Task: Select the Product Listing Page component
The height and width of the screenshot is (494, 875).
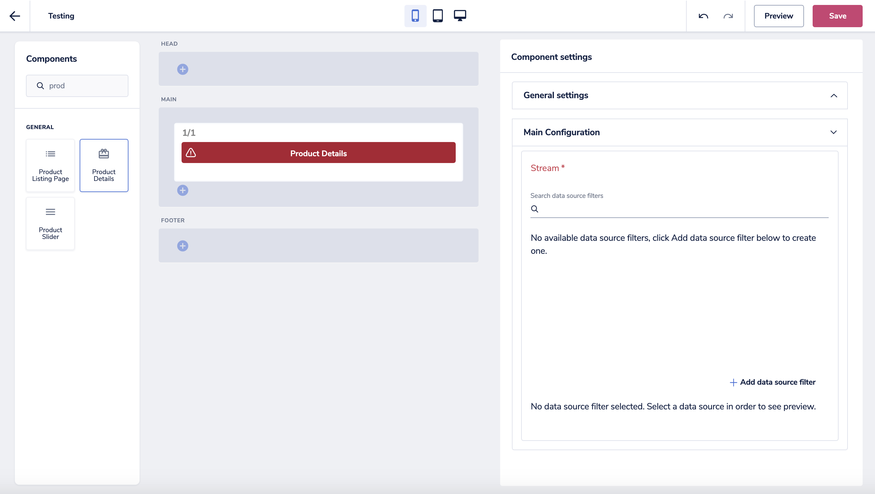Action: (50, 165)
